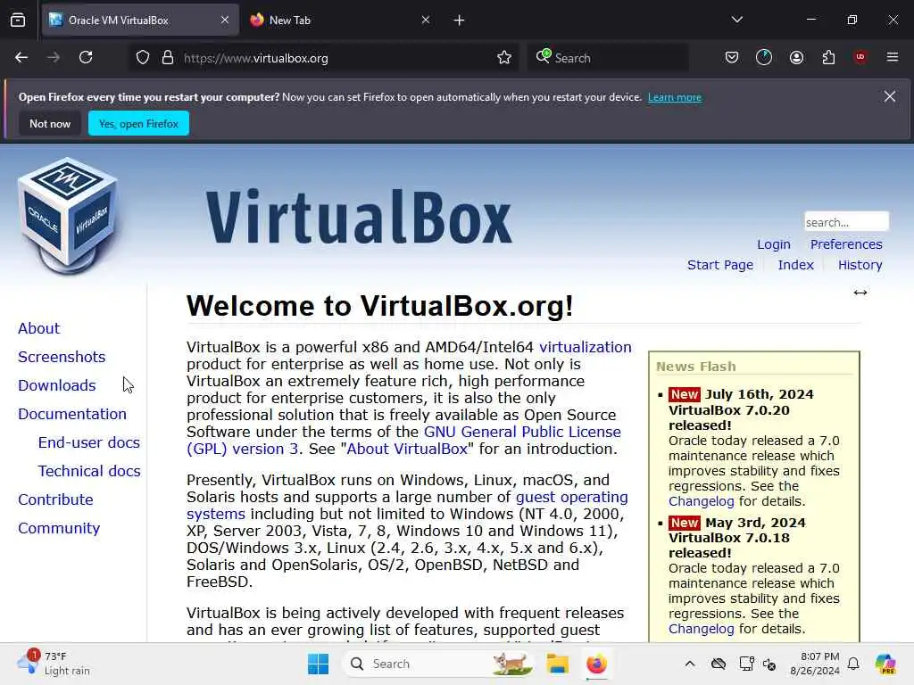Open the clock showing 8:07 PM
This screenshot has width=914, height=685.
tap(814, 664)
